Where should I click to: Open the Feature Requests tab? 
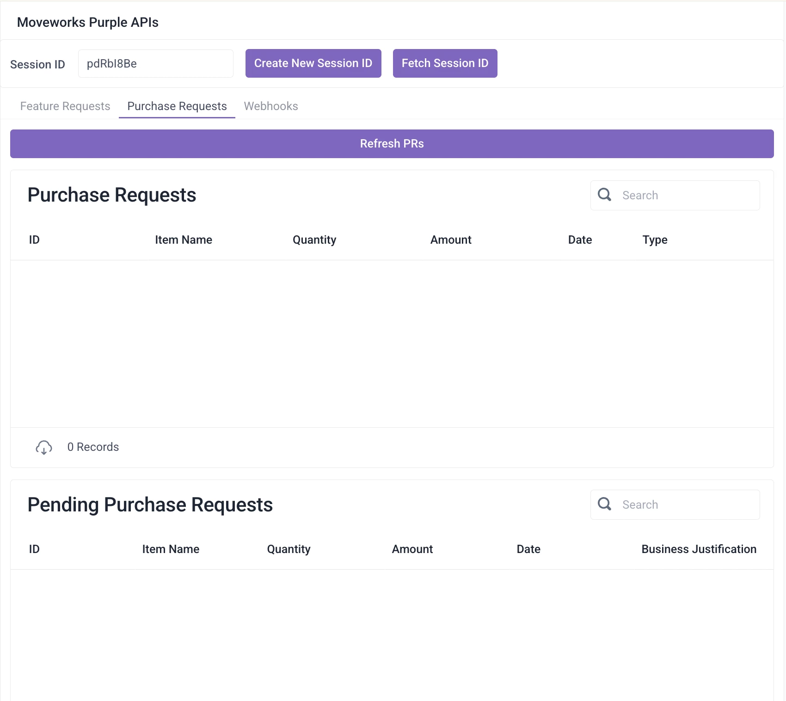(65, 106)
